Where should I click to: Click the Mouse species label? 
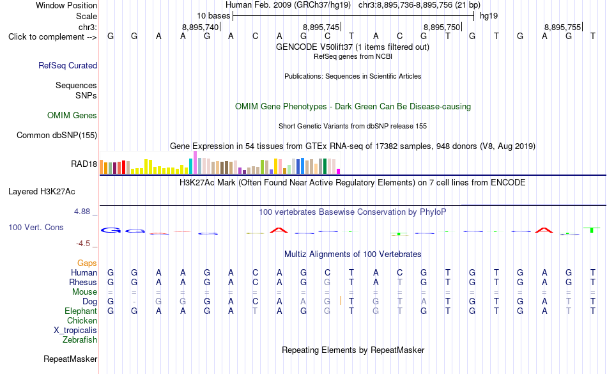[x=84, y=292]
